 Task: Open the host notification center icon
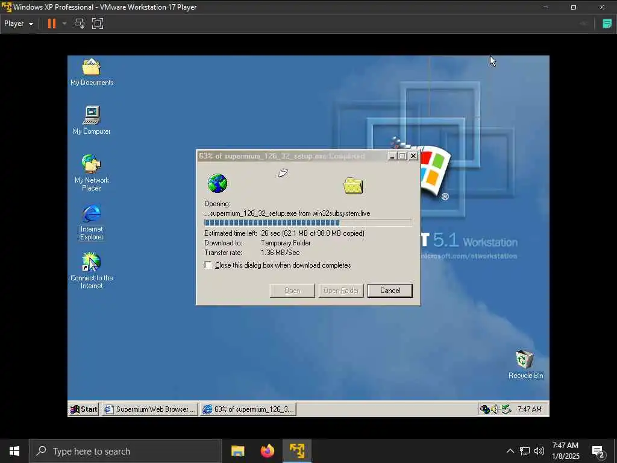tap(598, 452)
